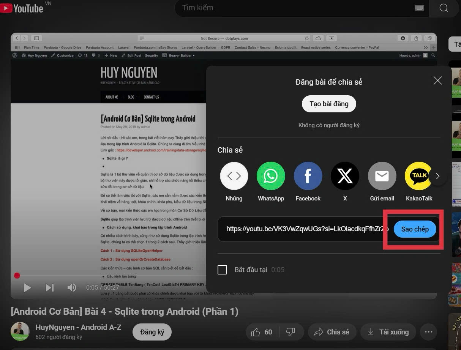
Task: Copy link with Sao chép button
Action: coord(415,229)
